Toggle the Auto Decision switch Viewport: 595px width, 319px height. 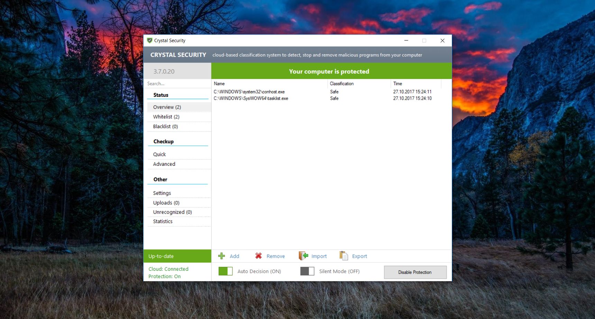tap(226, 271)
